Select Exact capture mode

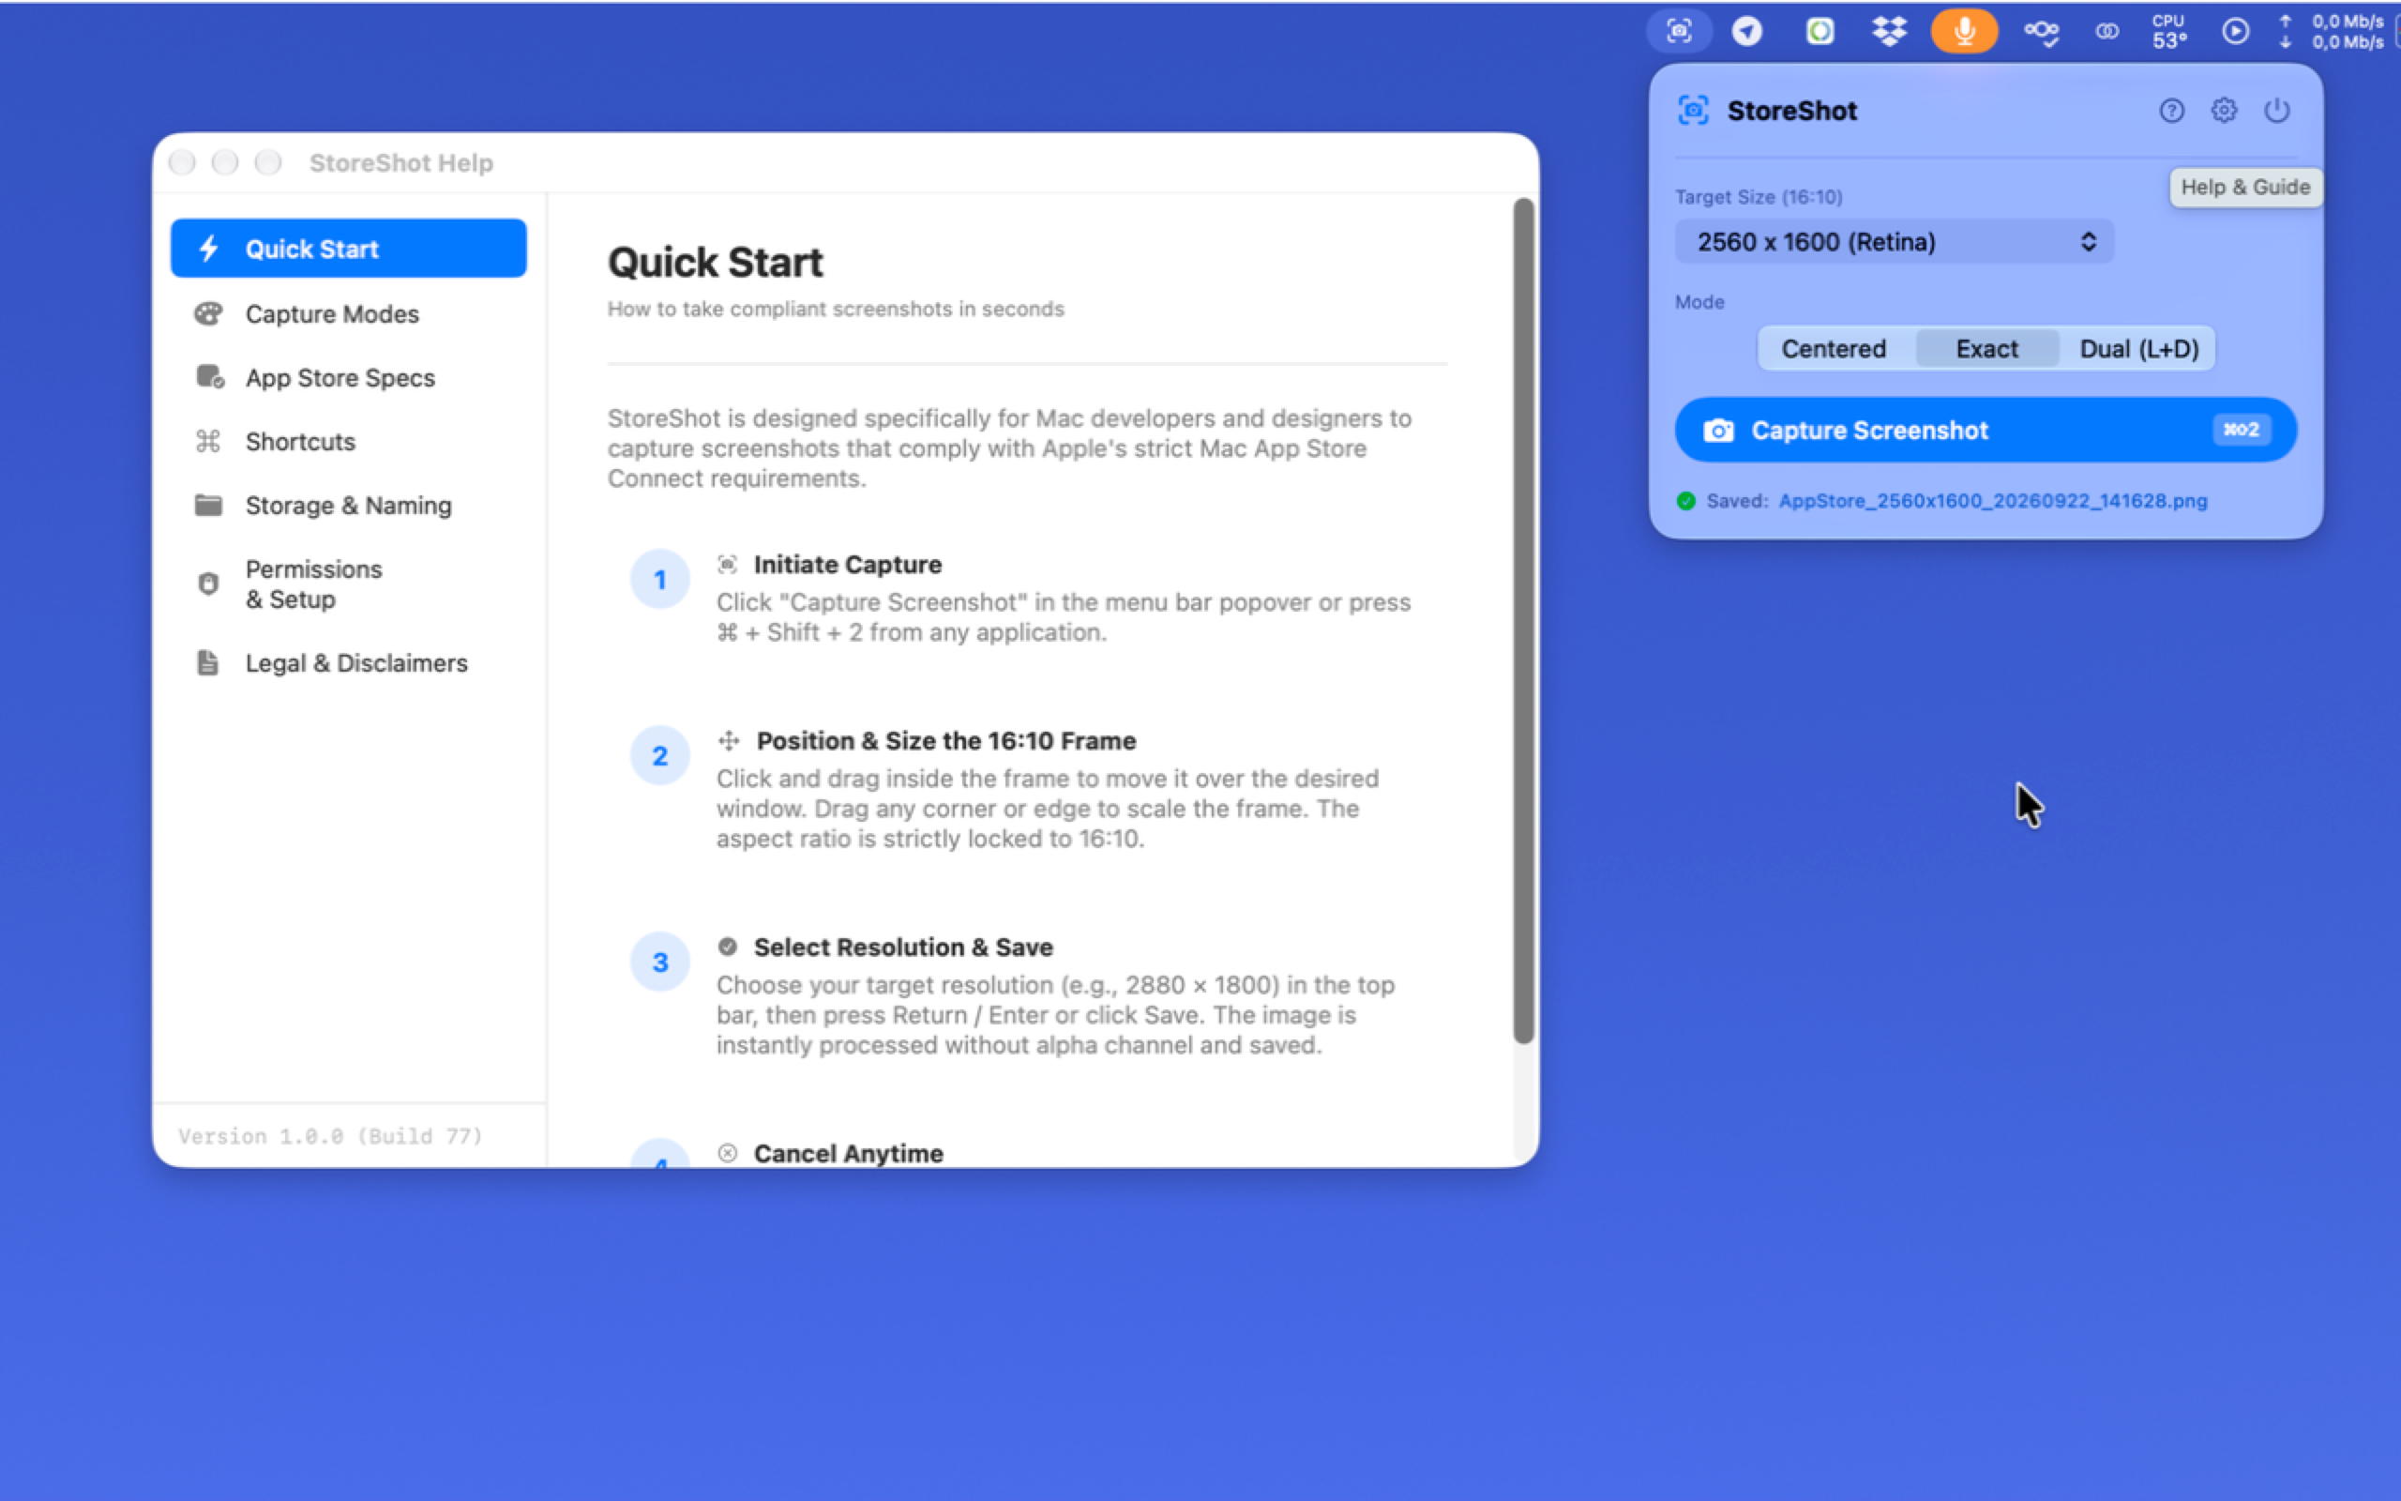coord(1986,348)
